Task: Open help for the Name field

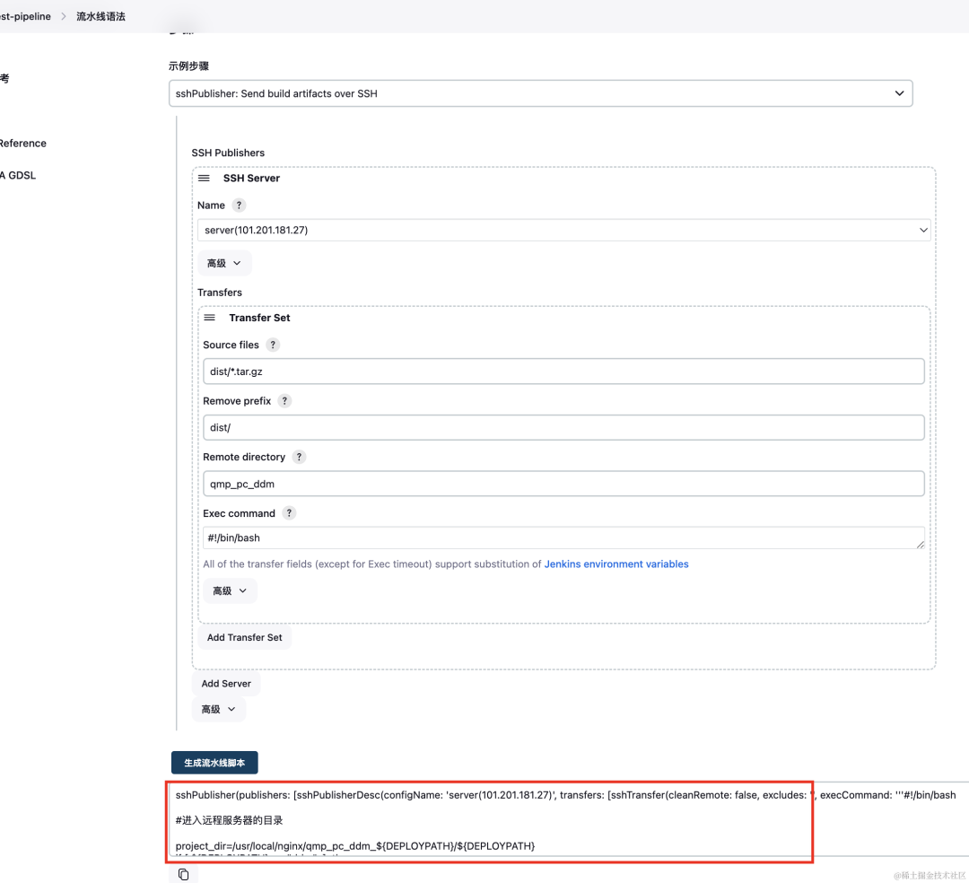Action: pyautogui.click(x=240, y=205)
